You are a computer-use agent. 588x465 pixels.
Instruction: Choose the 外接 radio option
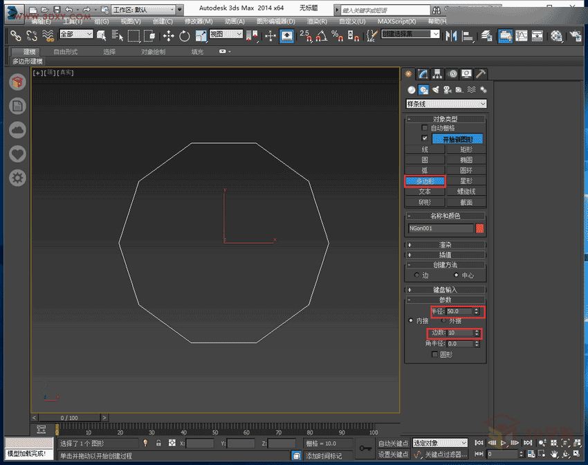[445, 321]
